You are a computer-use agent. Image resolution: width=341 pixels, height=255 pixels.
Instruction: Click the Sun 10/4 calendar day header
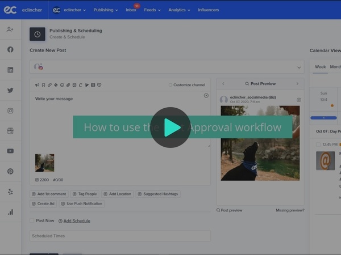(x=323, y=96)
